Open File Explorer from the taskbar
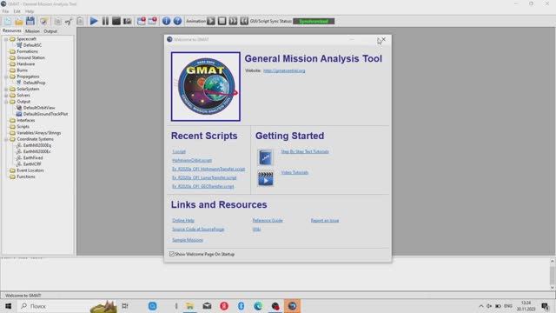Image resolution: width=556 pixels, height=313 pixels. coord(189,306)
